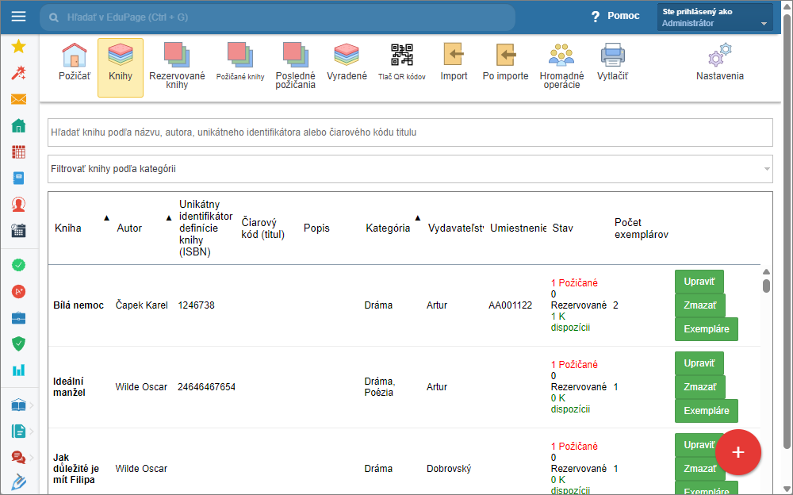
Task: Click the Tlač QR kódov icon
Action: point(401,63)
